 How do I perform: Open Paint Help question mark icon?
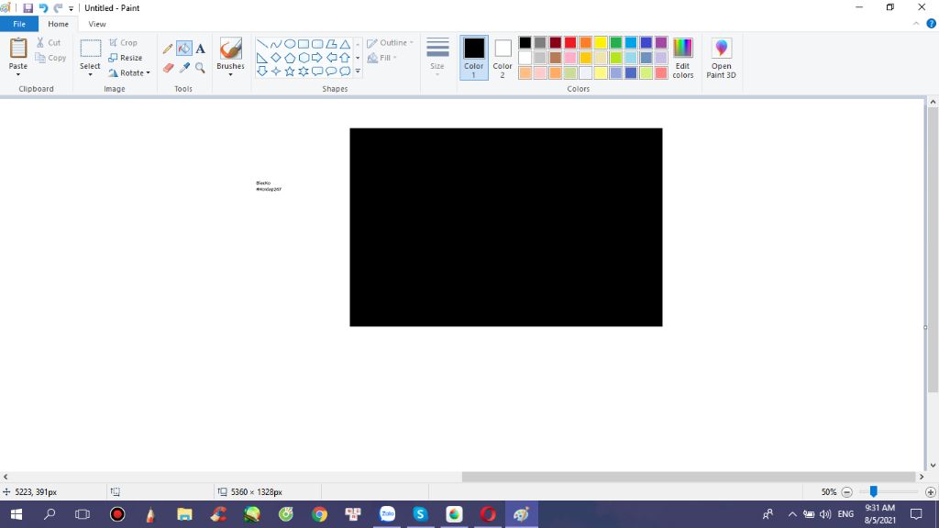pyautogui.click(x=932, y=24)
